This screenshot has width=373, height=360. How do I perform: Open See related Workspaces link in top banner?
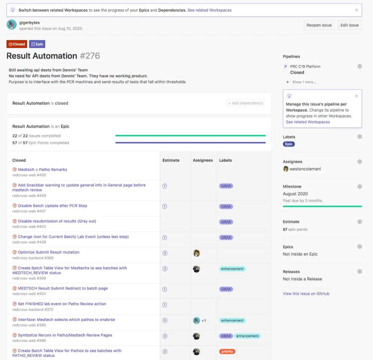tap(209, 10)
